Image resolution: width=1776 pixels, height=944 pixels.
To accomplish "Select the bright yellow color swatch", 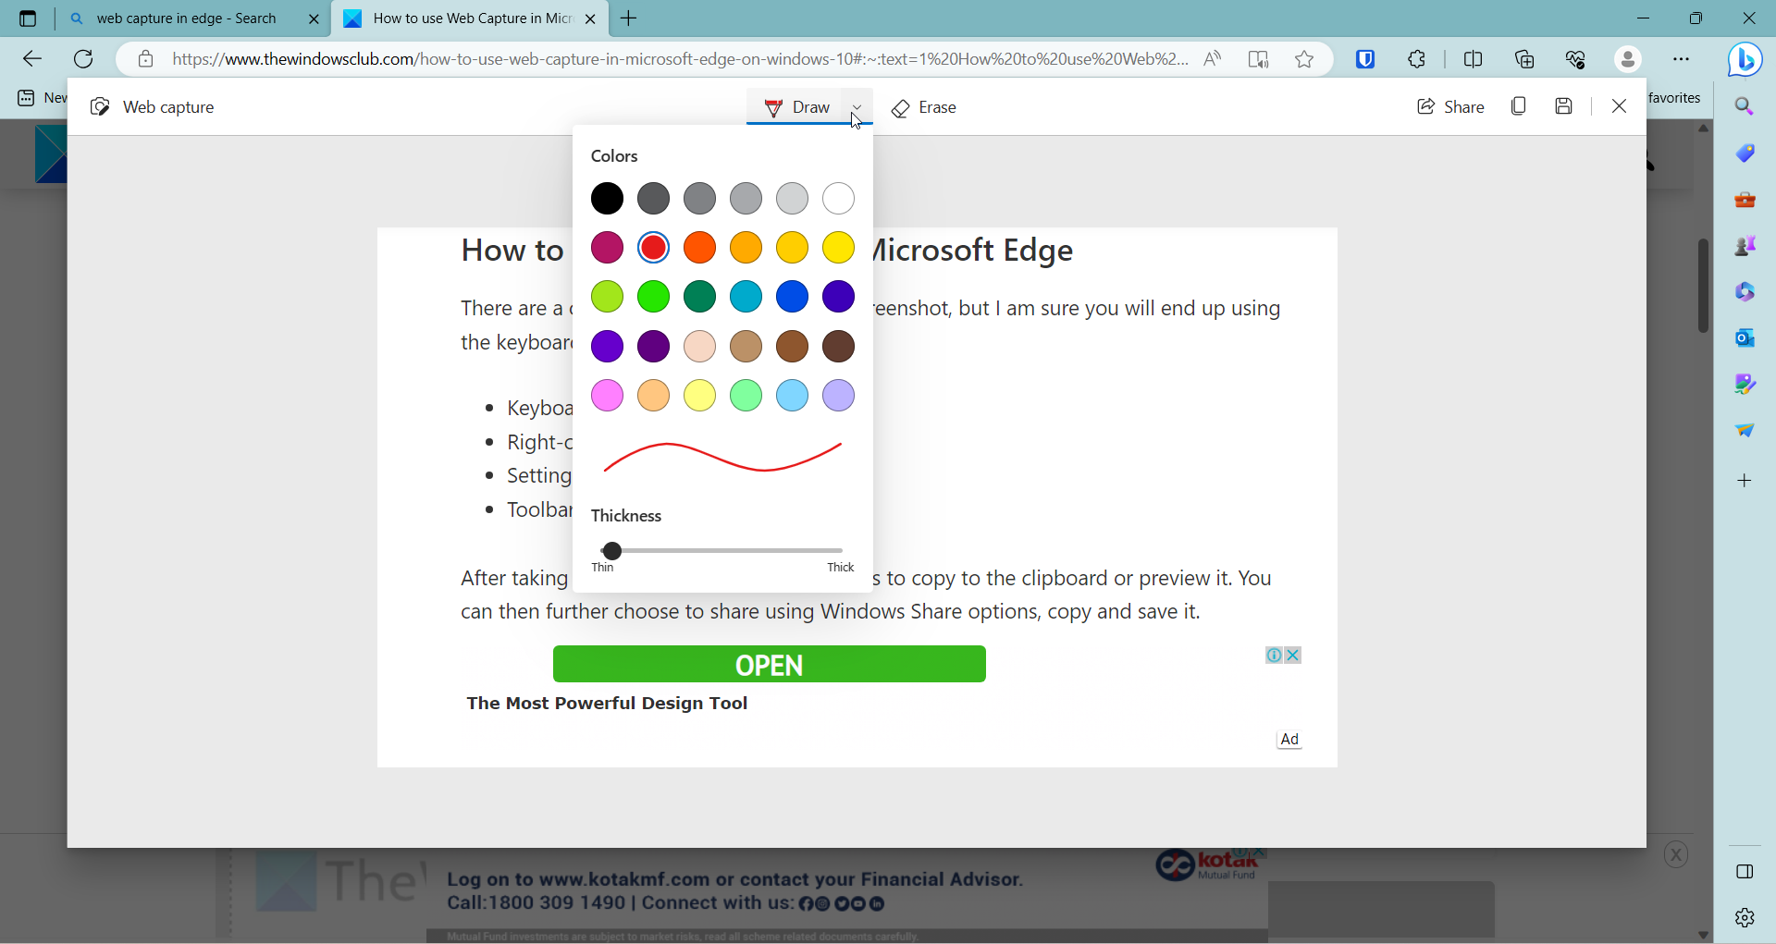I will click(839, 248).
